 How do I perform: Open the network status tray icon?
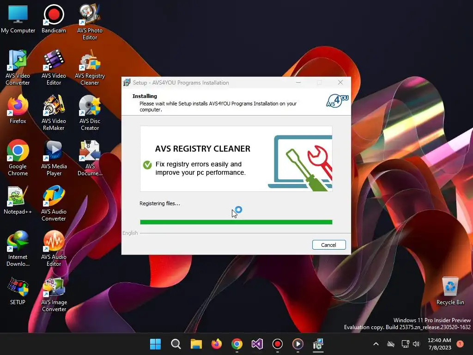[405, 344]
